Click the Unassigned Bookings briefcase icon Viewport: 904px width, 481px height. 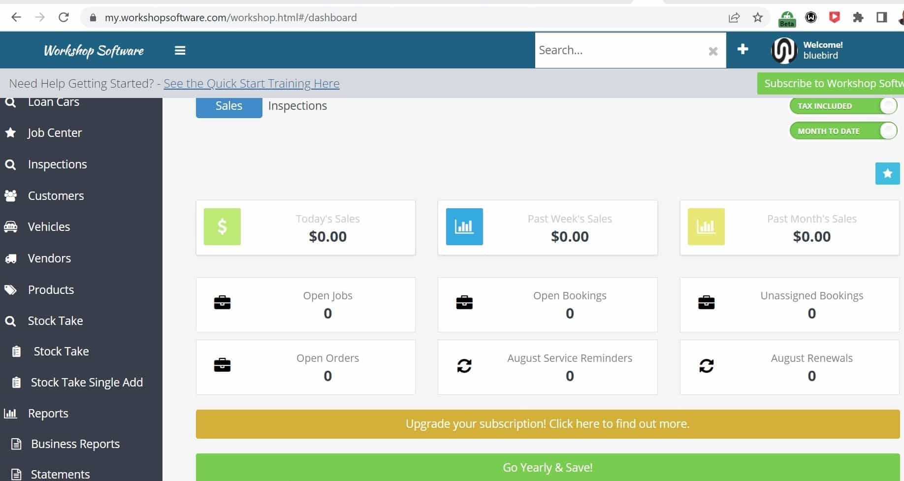coord(706,302)
